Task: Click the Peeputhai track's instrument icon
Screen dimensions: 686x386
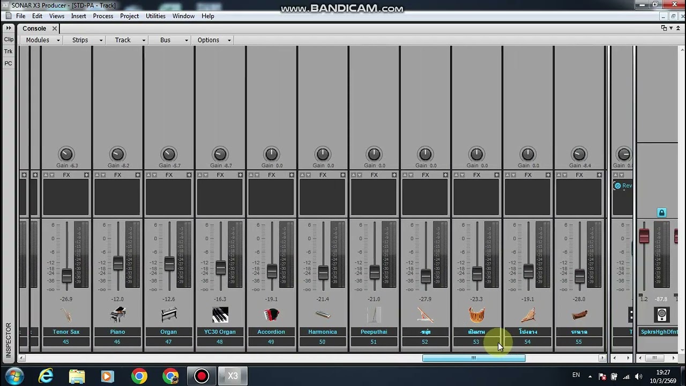Action: [374, 315]
